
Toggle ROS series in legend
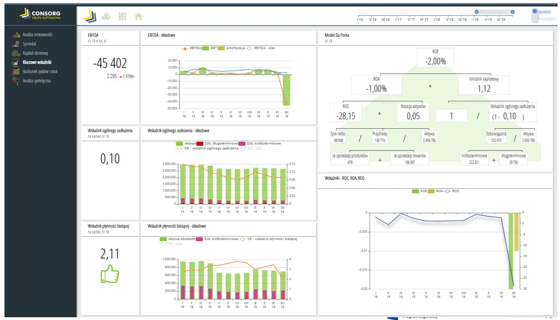coord(452,191)
